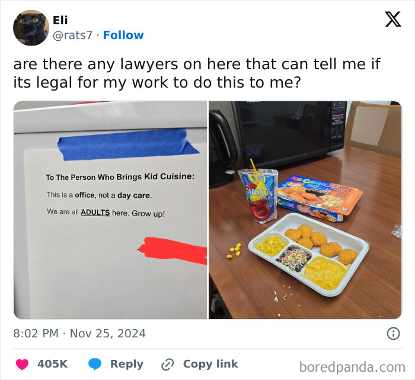Open the @rats7 handle link
This screenshot has width=415, height=380.
(x=72, y=35)
